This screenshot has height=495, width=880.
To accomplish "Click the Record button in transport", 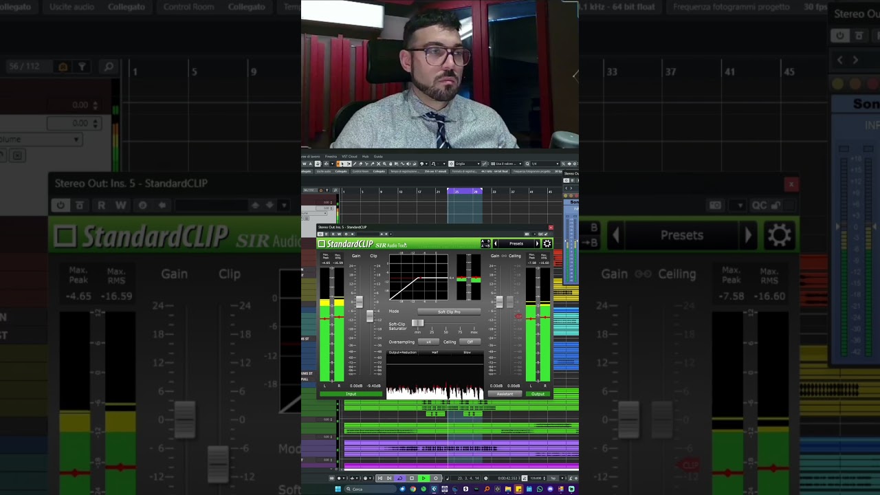I will [x=436, y=478].
